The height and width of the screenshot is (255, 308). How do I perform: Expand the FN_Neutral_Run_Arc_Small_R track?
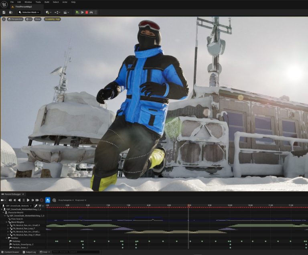point(8,225)
